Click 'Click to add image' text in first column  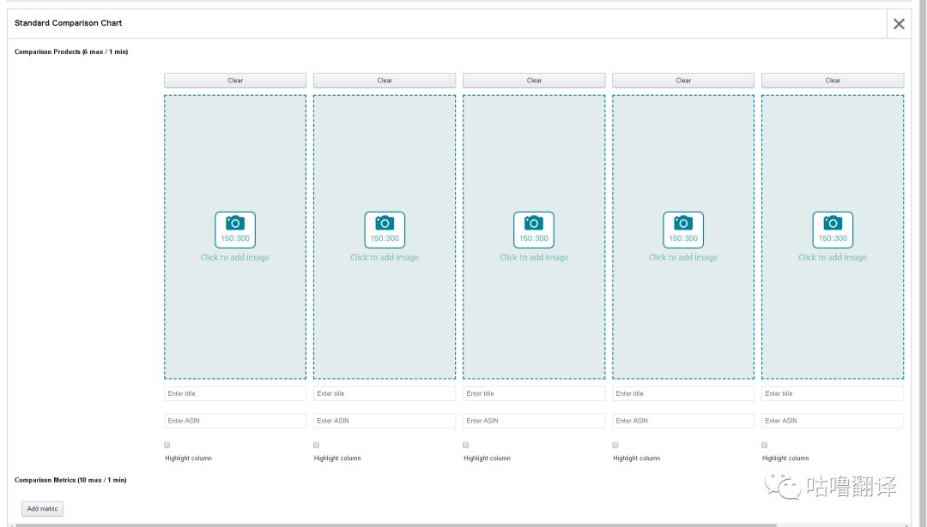(234, 257)
